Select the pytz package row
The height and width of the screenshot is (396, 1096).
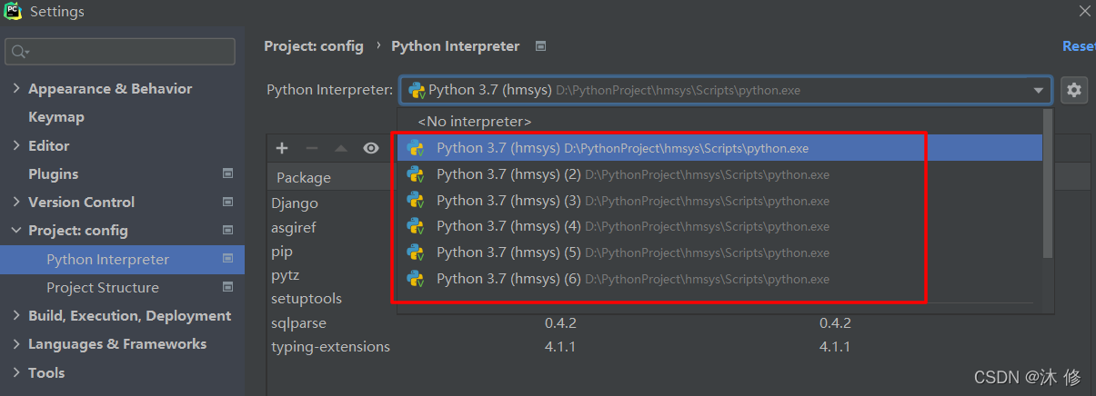pyautogui.click(x=285, y=274)
